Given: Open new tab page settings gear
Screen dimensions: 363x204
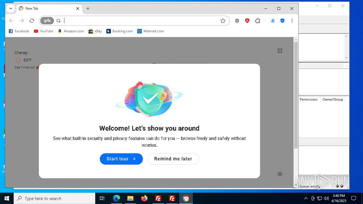Looking at the screenshot, I should coord(280,174).
